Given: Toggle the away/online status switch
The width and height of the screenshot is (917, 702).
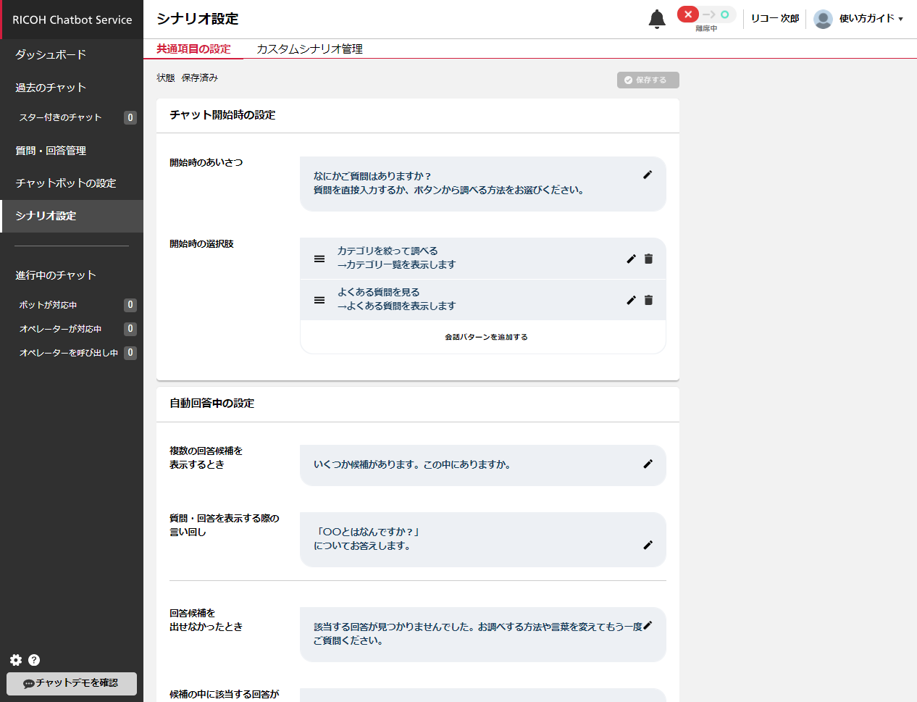Looking at the screenshot, I should tap(706, 15).
